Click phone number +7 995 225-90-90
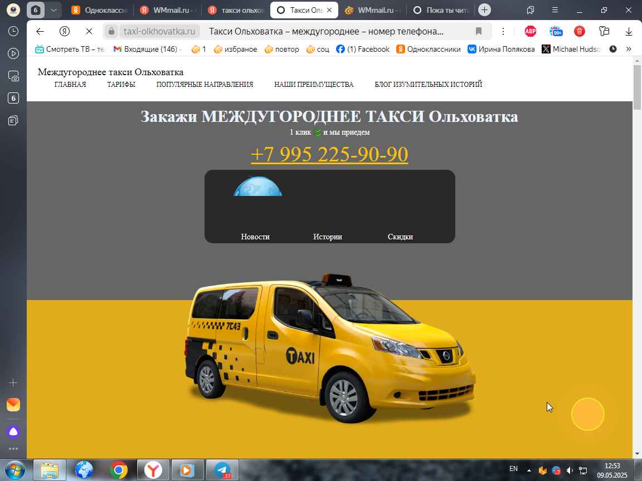 pyautogui.click(x=329, y=154)
